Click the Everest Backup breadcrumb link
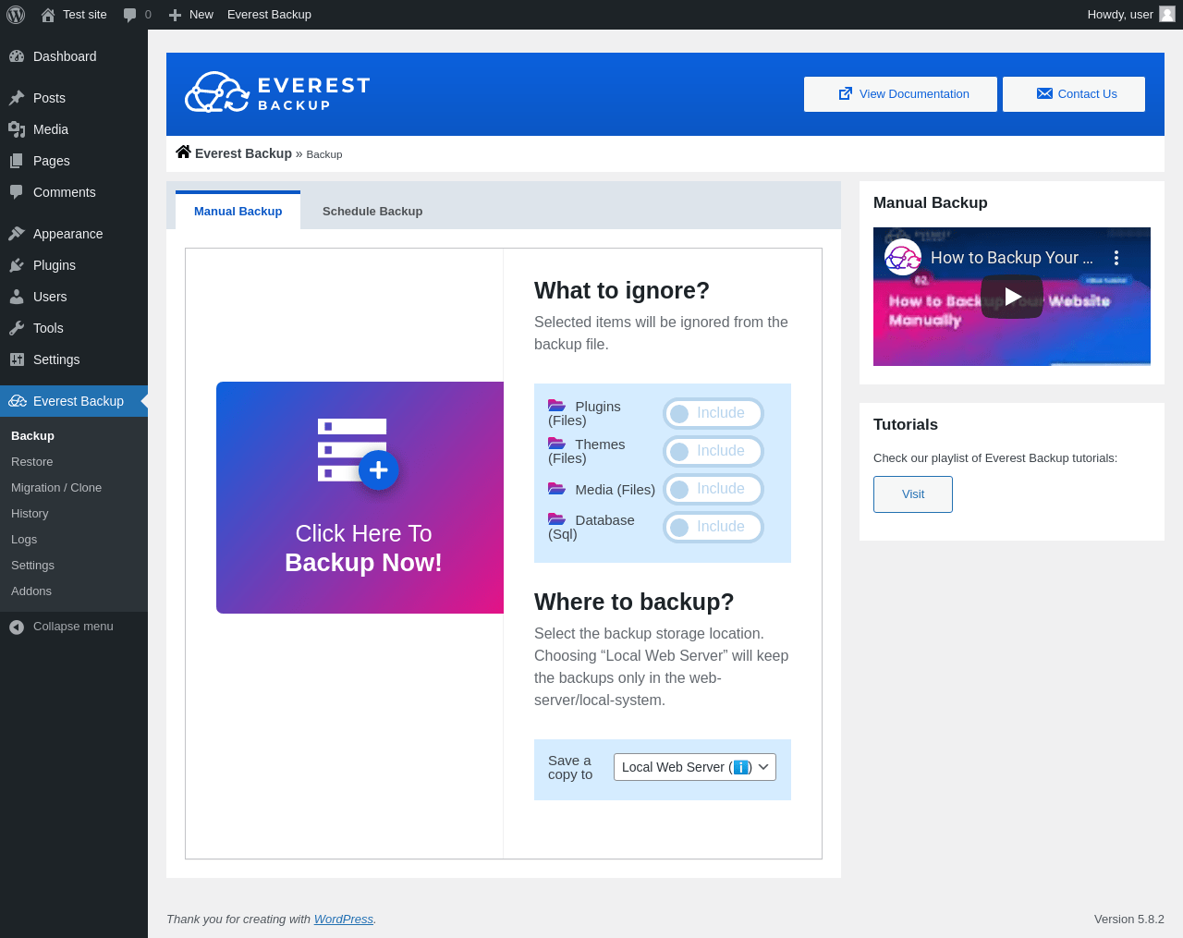Screen dimensions: 1183x938 click(243, 153)
